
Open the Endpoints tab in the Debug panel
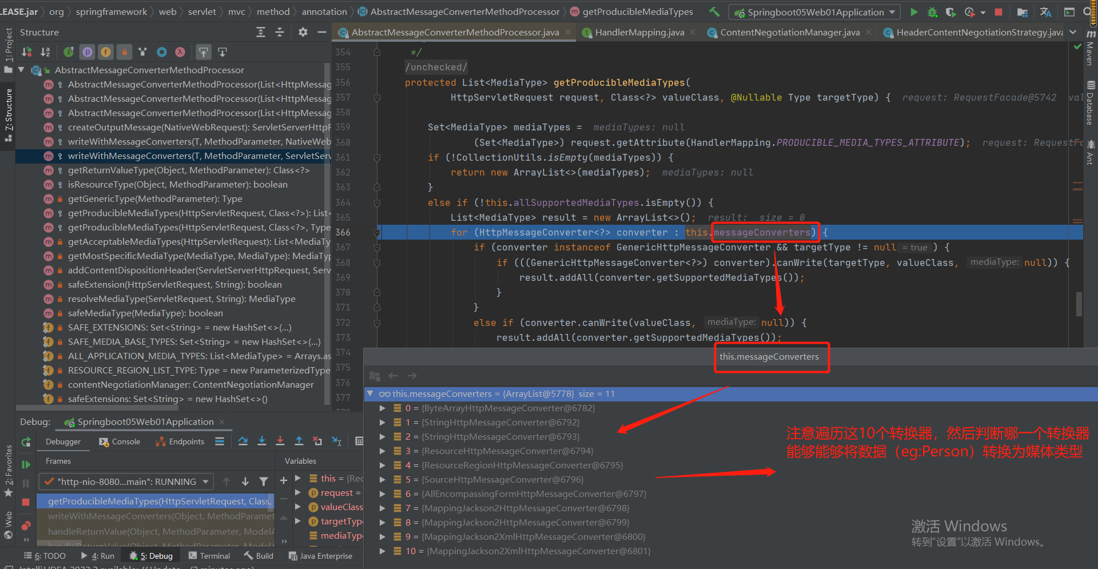pyautogui.click(x=180, y=441)
